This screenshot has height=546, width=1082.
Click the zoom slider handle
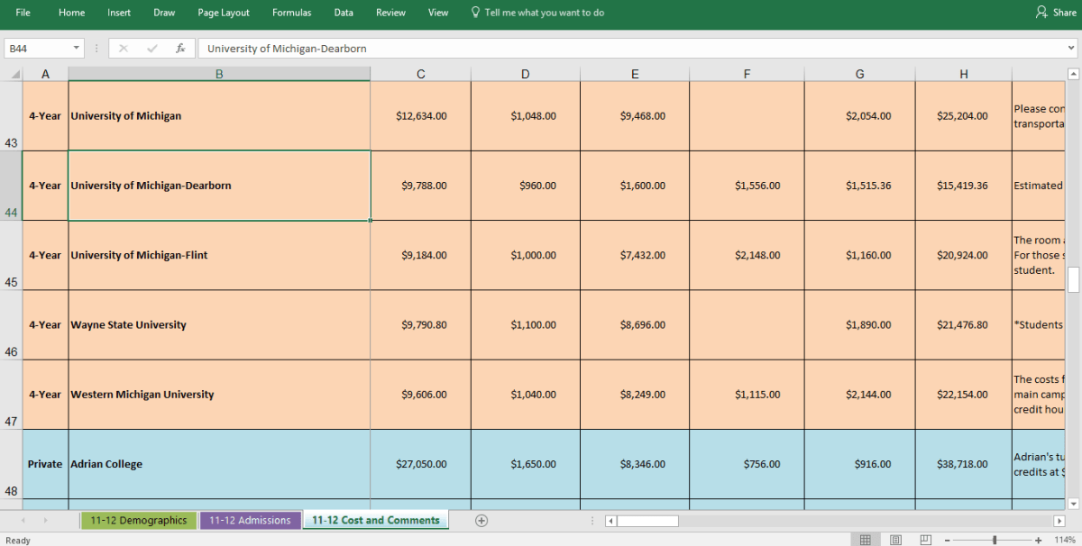coord(994,540)
